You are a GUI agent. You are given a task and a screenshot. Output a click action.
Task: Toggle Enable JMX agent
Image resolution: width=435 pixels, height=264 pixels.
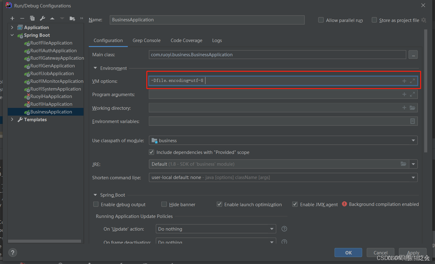point(295,204)
